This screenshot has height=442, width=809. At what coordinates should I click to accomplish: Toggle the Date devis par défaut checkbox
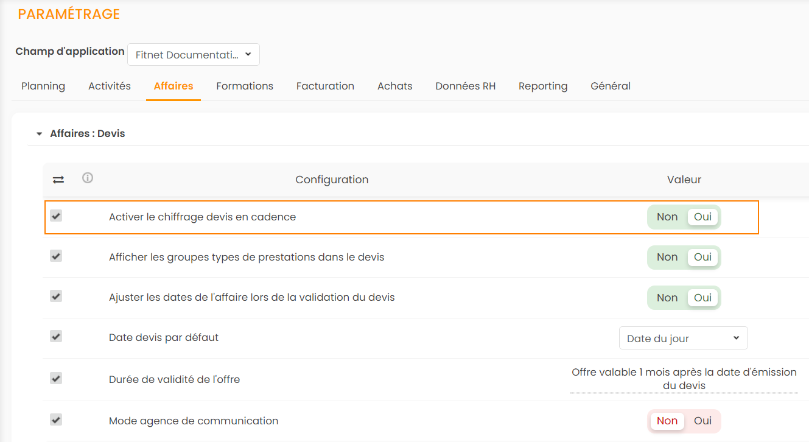(x=56, y=337)
